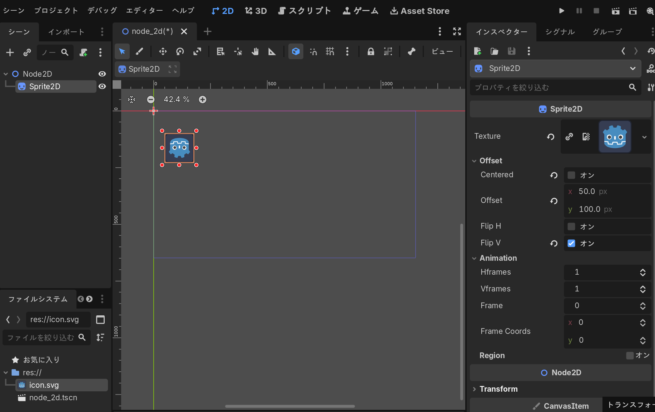Activate the Move Mode tool

pos(163,51)
